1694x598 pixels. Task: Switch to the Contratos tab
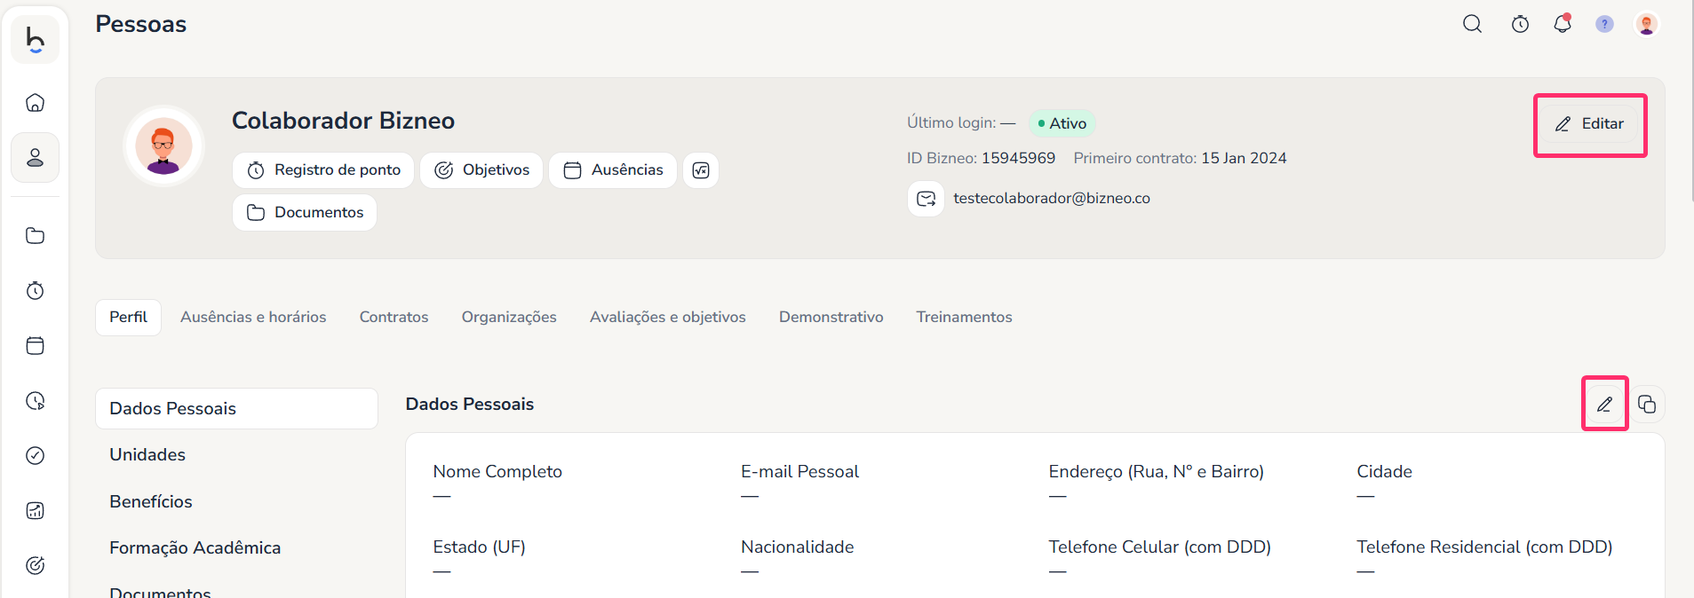point(394,317)
